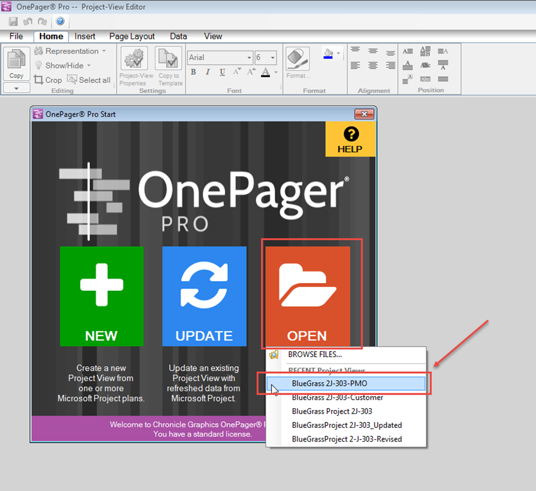
Task: Open the Data menu
Action: point(178,36)
